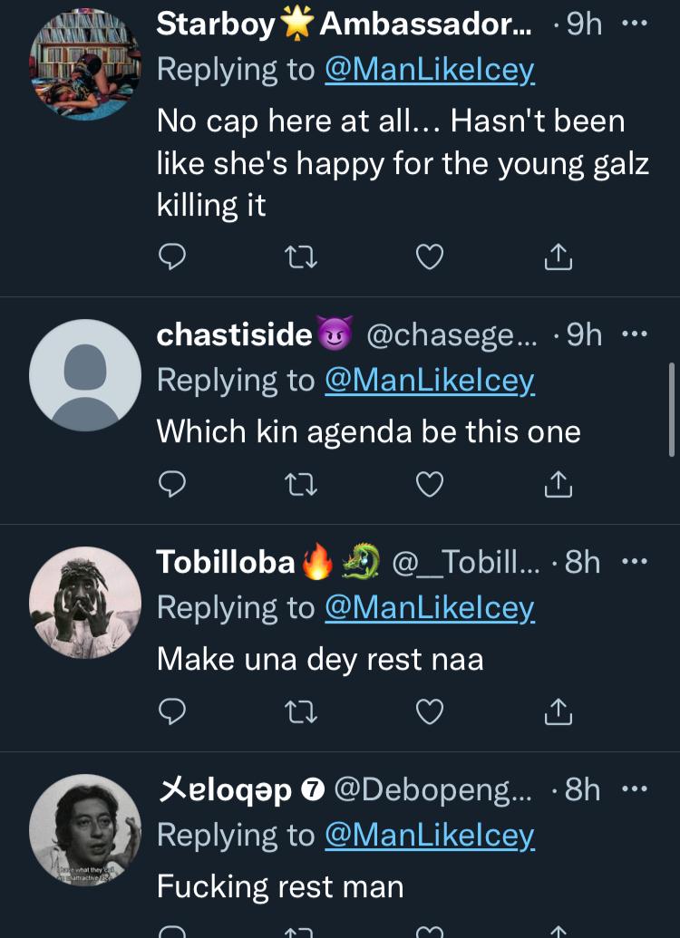Retweet chastiside's agenda tweet
Viewport: 680px width, 938px height.
click(x=300, y=486)
